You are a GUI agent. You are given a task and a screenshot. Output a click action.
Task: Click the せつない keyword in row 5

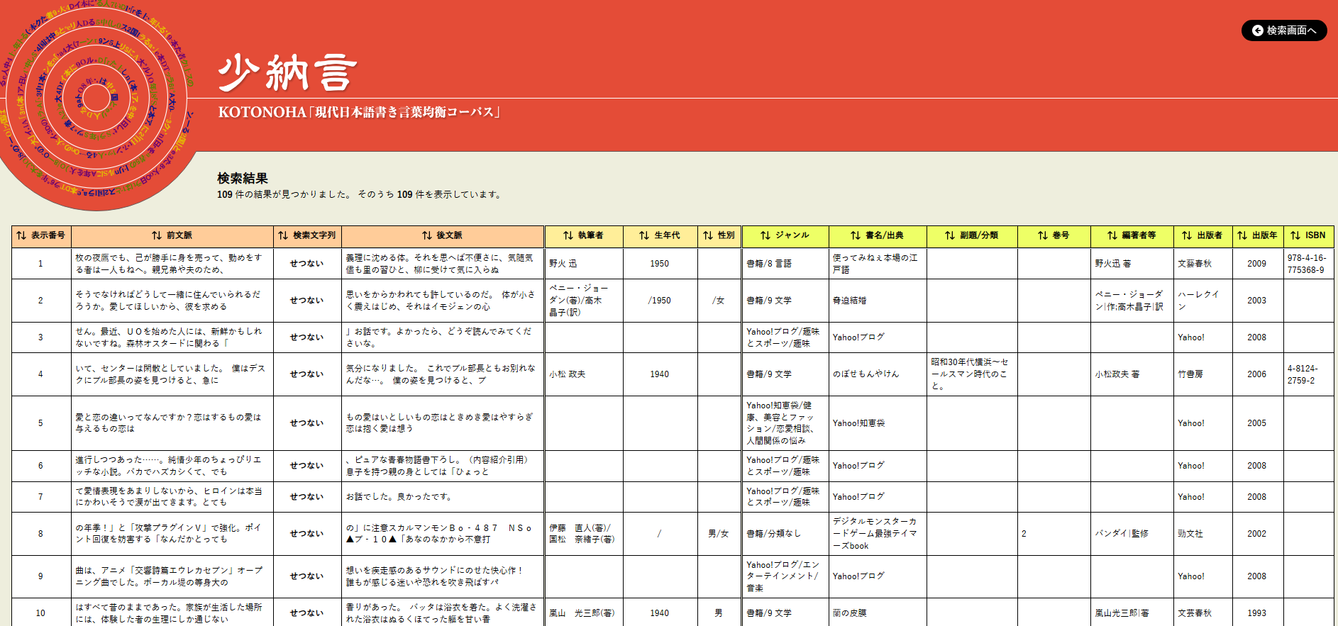[306, 423]
